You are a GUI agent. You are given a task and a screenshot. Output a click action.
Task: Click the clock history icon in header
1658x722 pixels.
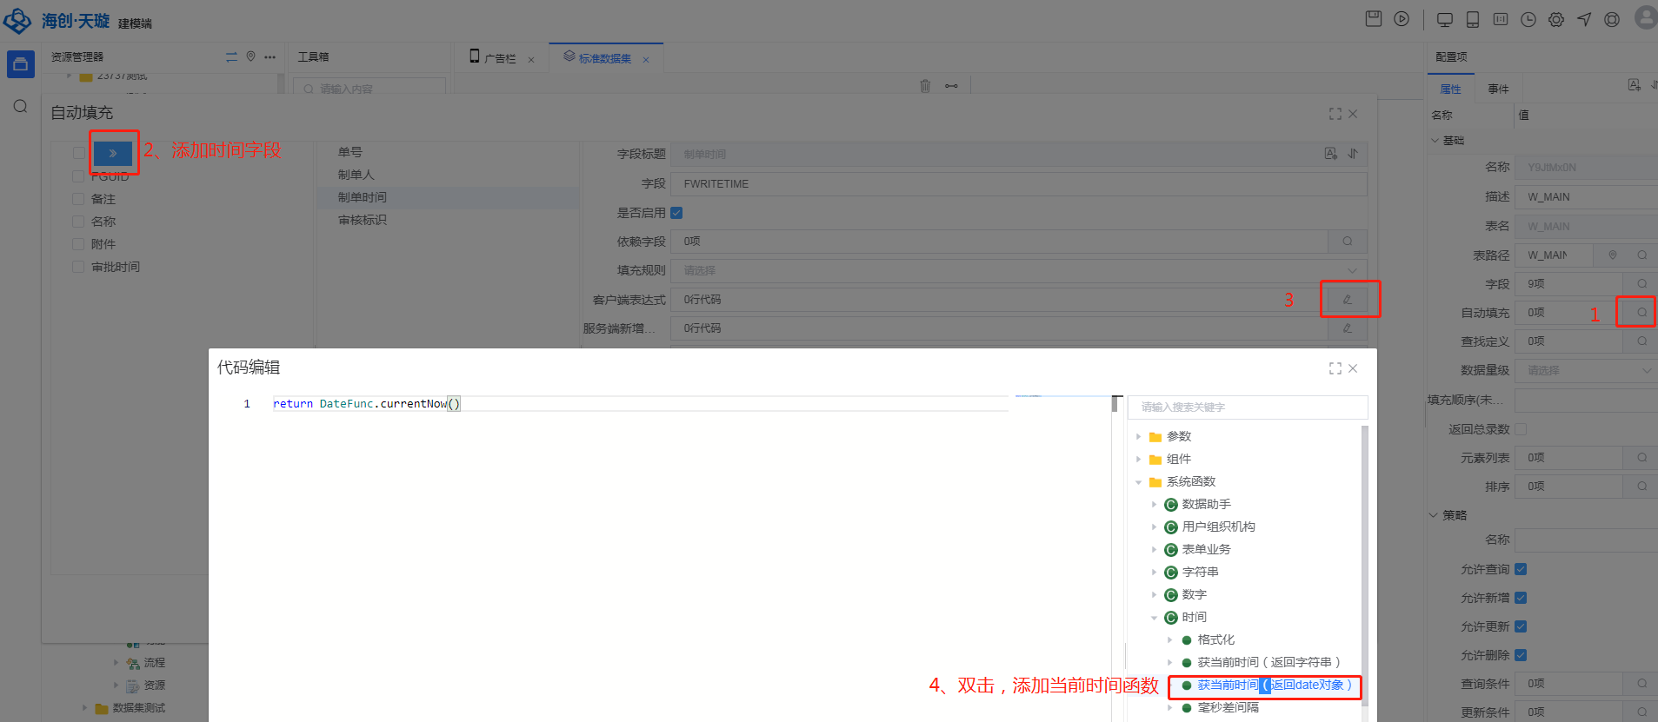coord(1528,19)
